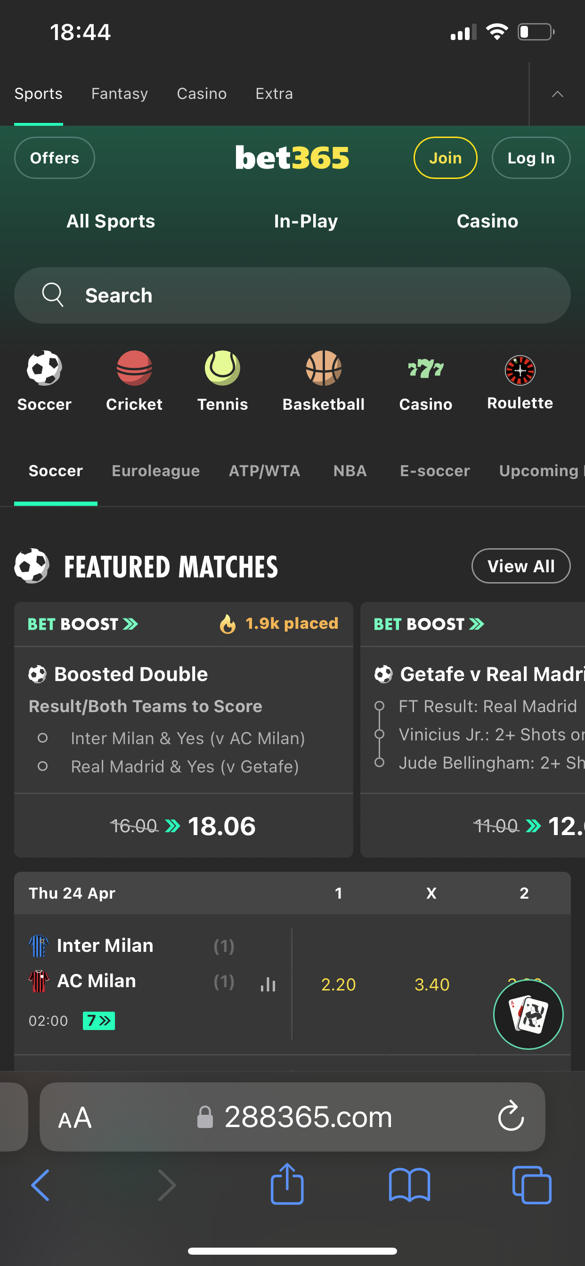The image size is (585, 1266).
Task: Select the Fantasy top tab
Action: [x=120, y=93]
